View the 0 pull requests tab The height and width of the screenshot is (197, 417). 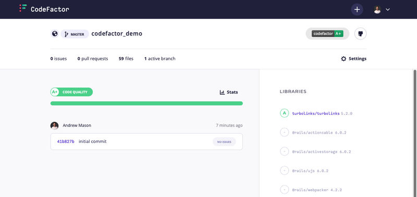[93, 59]
